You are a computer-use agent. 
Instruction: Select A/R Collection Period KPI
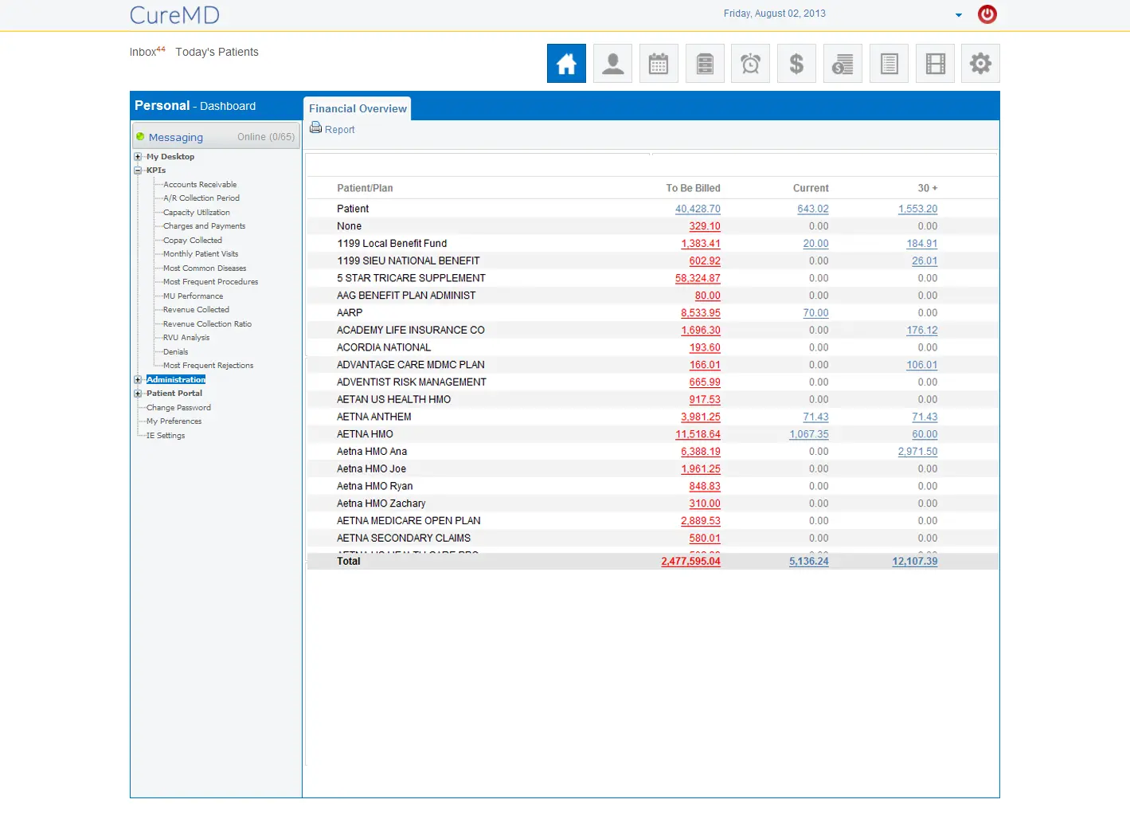201,198
